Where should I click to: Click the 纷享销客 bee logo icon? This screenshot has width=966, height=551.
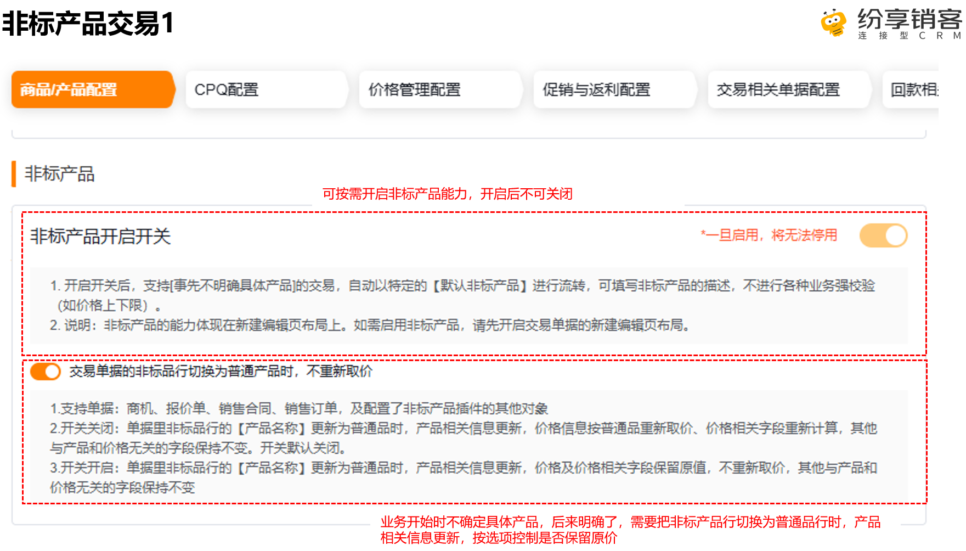pos(833,23)
